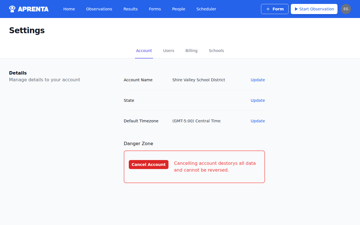
Task: Go to the Scheduler page
Action: click(x=206, y=9)
